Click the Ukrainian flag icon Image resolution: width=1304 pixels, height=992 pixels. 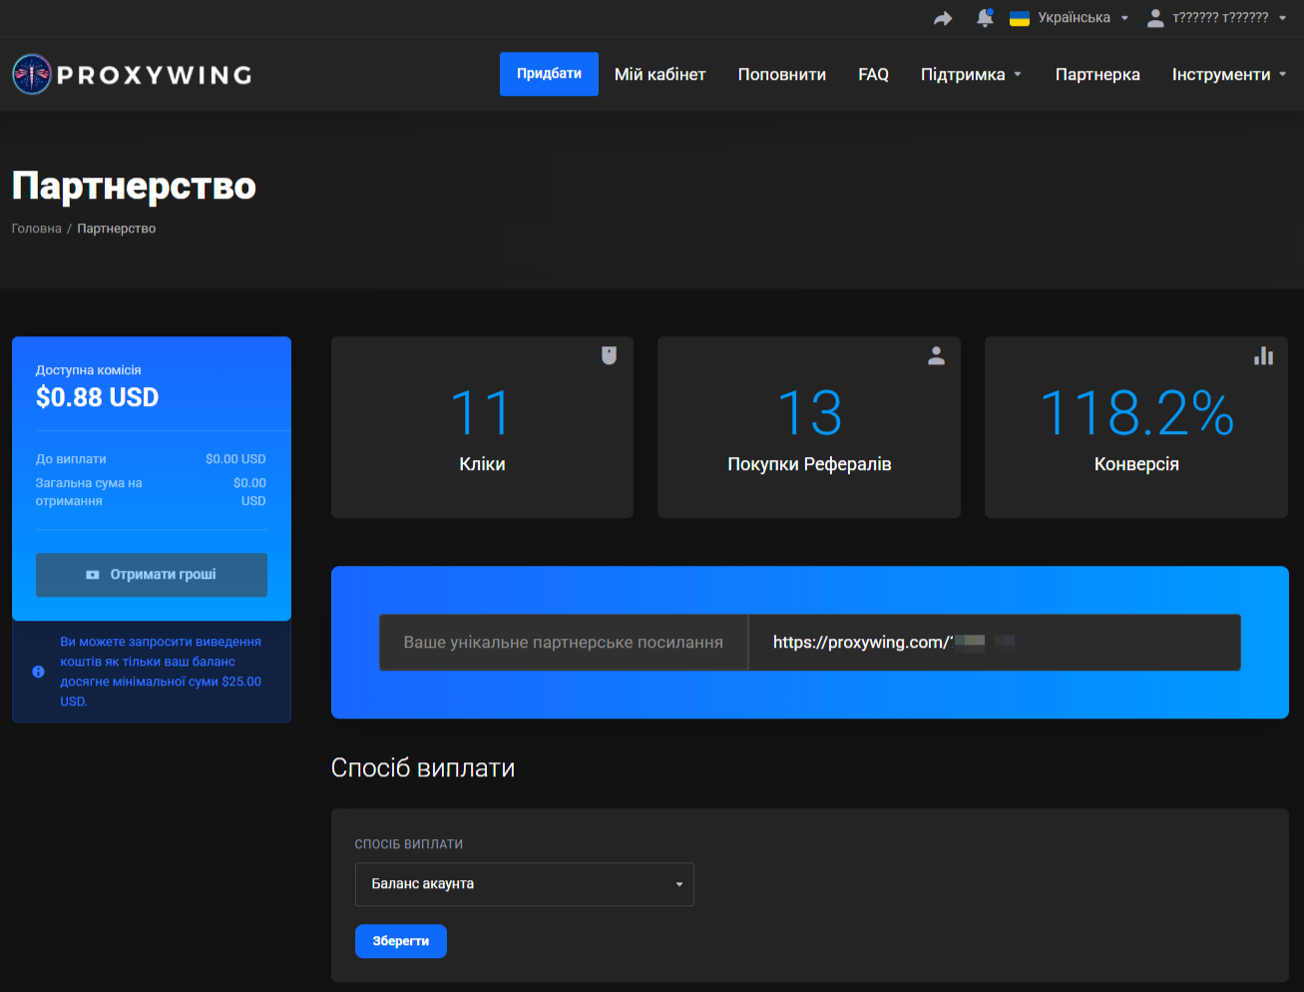point(1020,18)
